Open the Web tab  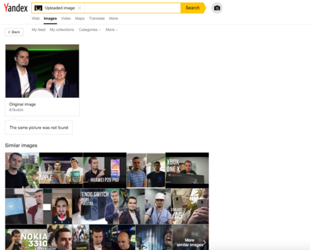tap(36, 19)
